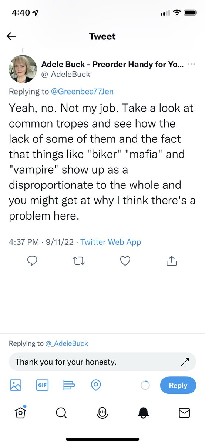Share the tweet via upload icon
This screenshot has height=445, width=205.
point(171,261)
